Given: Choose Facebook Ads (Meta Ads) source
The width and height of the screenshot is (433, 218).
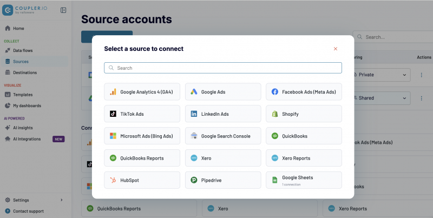Looking at the screenshot, I should coord(304,91).
